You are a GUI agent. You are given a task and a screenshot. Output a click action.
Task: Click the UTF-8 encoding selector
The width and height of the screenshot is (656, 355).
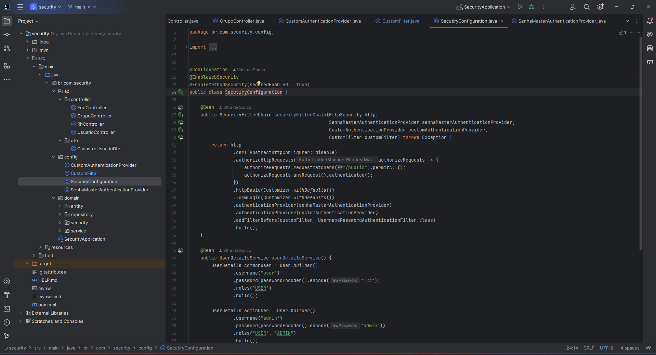(x=606, y=348)
